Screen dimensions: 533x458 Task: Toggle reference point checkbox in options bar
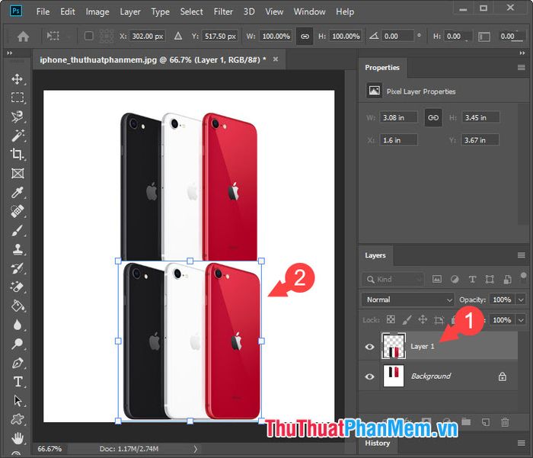tap(89, 36)
